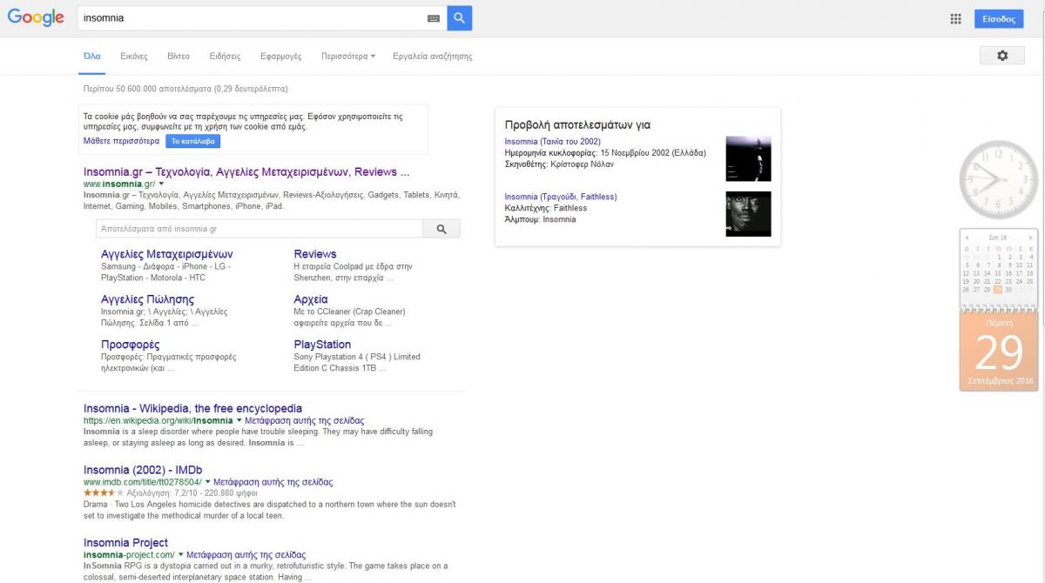The height and width of the screenshot is (583, 1045).
Task: Open the Insomnia Project result
Action: [x=125, y=543]
